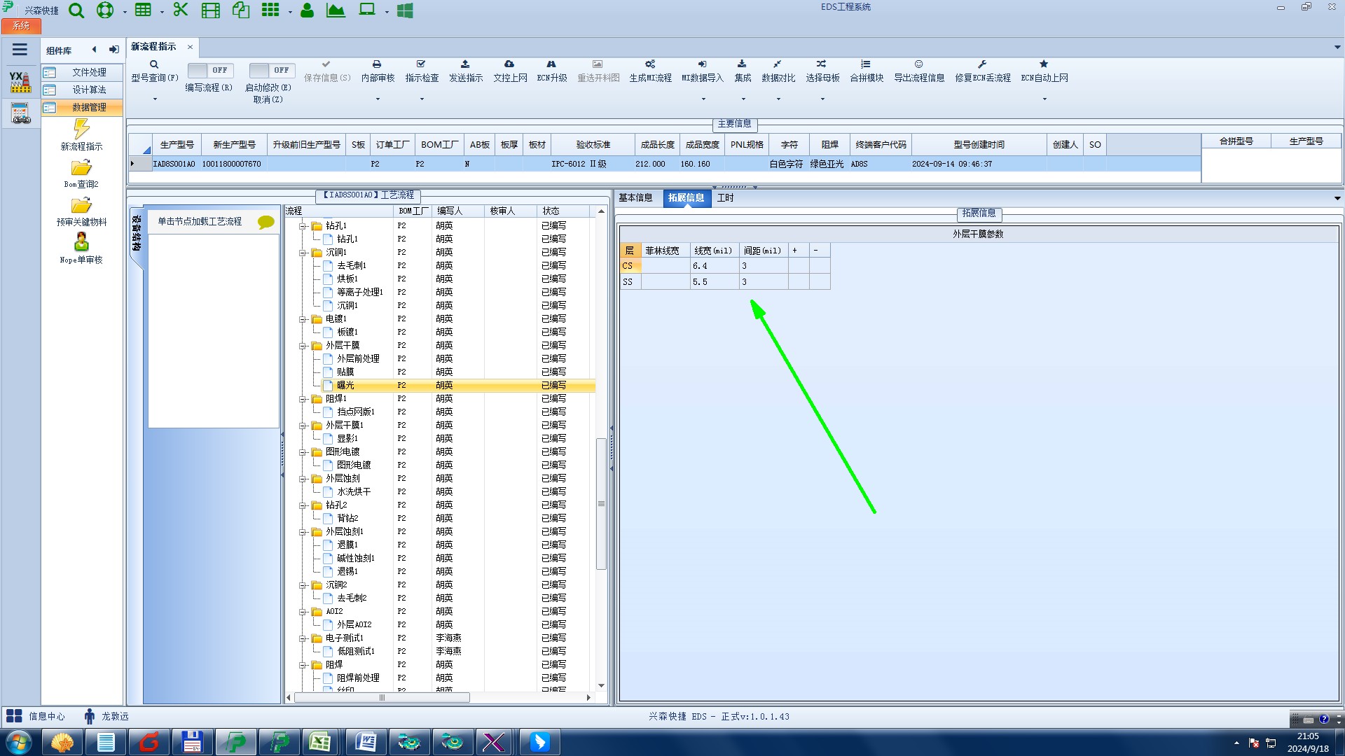
Task: Click the plus column header button
Action: tap(795, 251)
